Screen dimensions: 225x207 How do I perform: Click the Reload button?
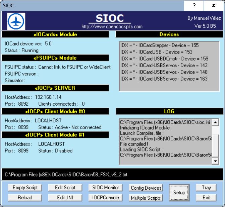[x=25, y=198]
